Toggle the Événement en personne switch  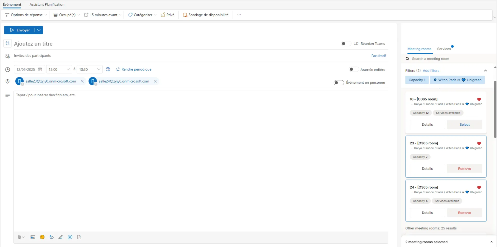coord(339,83)
